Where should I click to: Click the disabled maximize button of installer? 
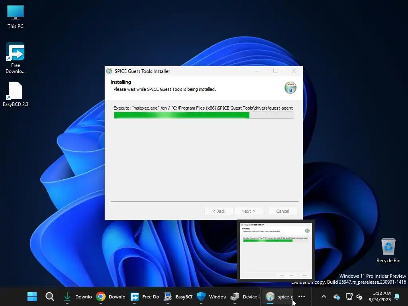click(275, 71)
